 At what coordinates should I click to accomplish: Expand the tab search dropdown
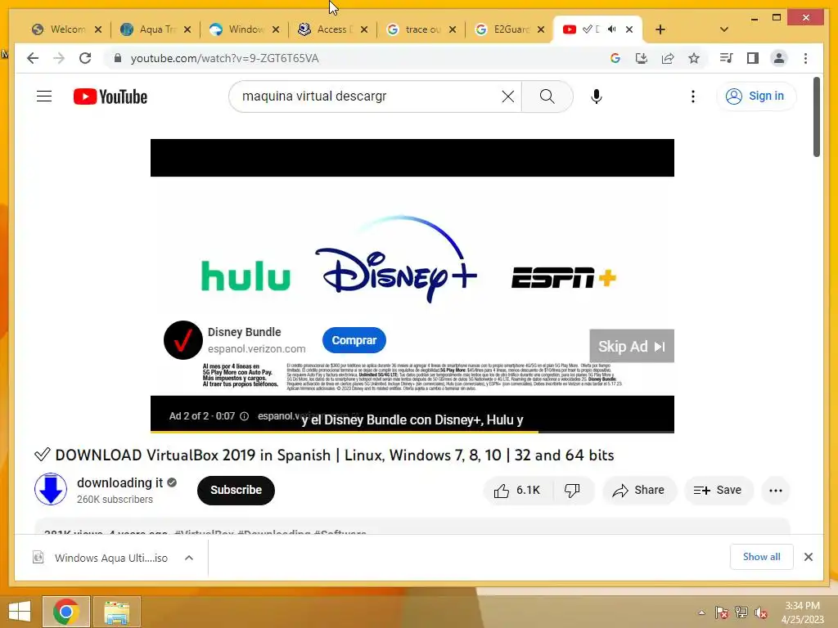724,29
